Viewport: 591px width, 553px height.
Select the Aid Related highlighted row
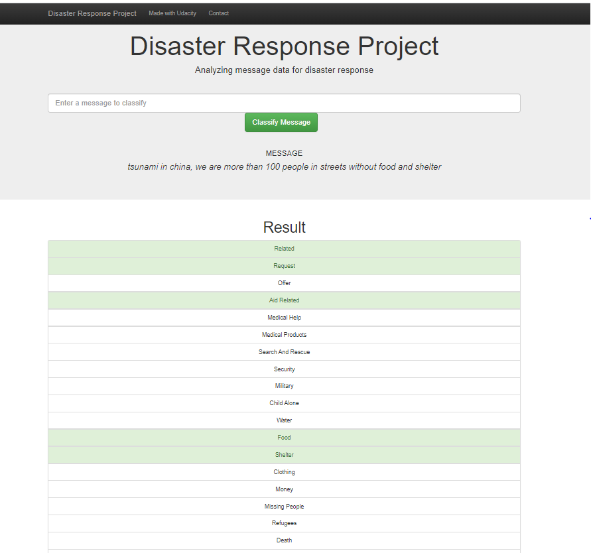pyautogui.click(x=284, y=300)
